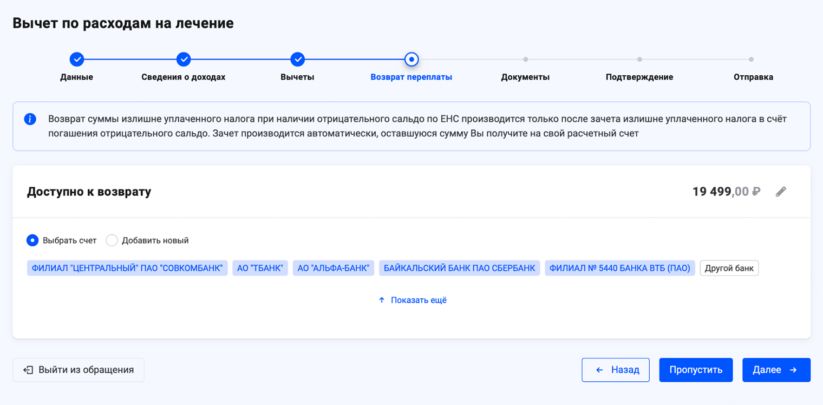823x405 pixels.
Task: Click the active step circle above «Возврат переплаты»
Action: (412, 59)
